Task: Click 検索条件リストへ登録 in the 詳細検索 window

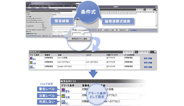Action: 109,30
